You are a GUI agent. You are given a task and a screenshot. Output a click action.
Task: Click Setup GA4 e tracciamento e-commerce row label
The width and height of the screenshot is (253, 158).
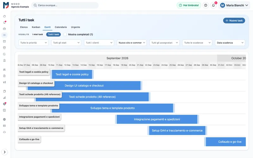pyautogui.click(x=41, y=128)
